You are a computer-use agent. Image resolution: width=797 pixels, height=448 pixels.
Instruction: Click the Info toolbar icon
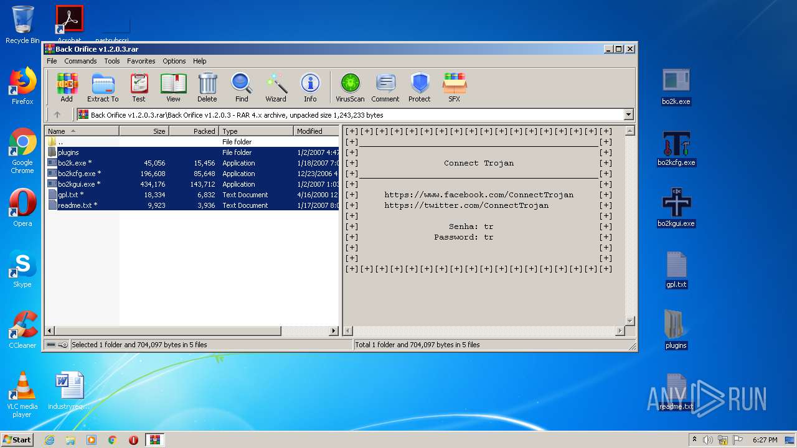pyautogui.click(x=310, y=87)
